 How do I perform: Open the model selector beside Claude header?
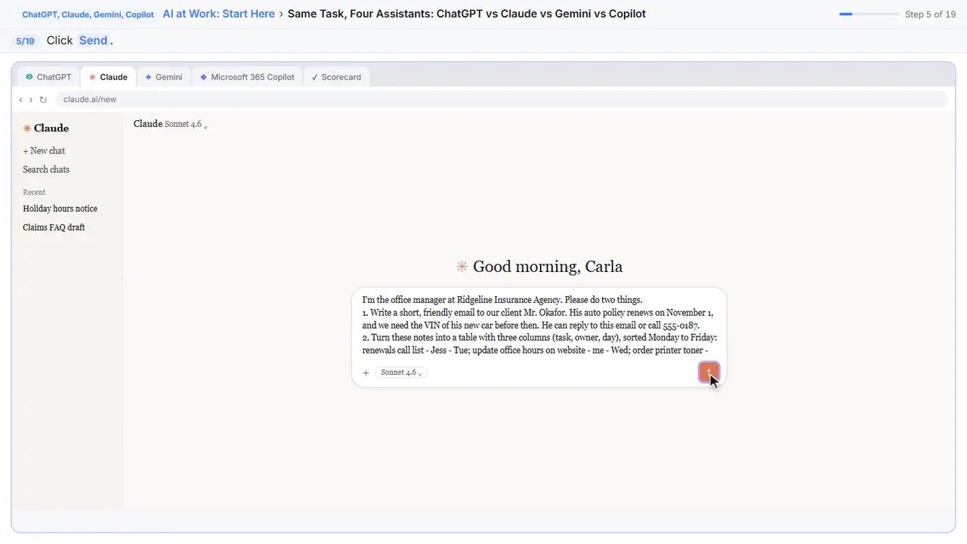186,125
